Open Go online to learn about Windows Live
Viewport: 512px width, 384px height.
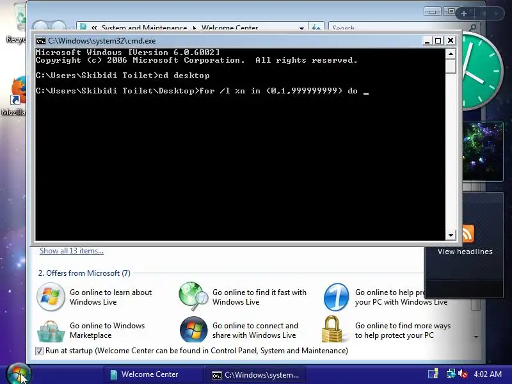pos(111,297)
